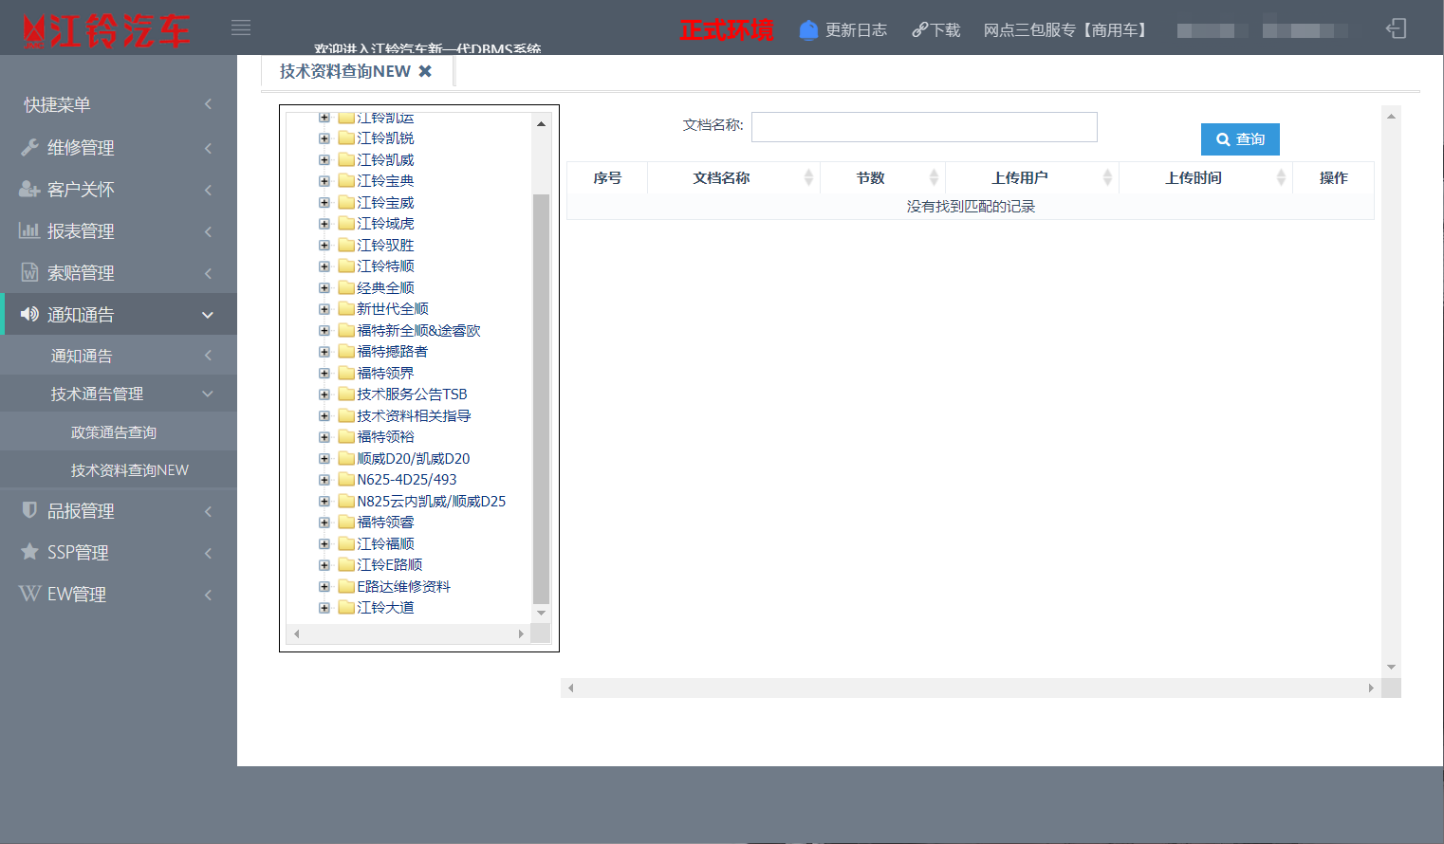Click the hamburger menu icon in header
1444x844 pixels.
(241, 28)
